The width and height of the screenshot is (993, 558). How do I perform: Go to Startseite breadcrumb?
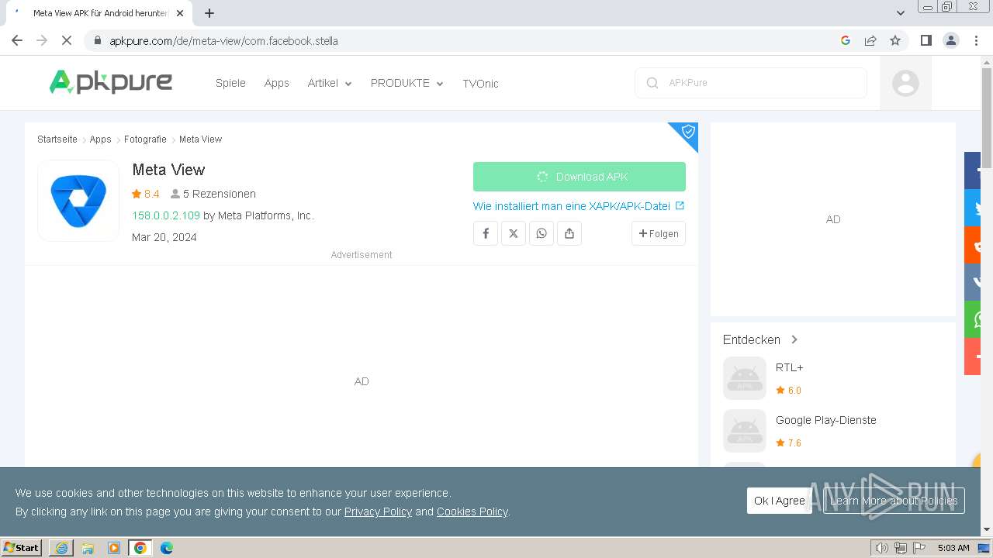click(57, 139)
